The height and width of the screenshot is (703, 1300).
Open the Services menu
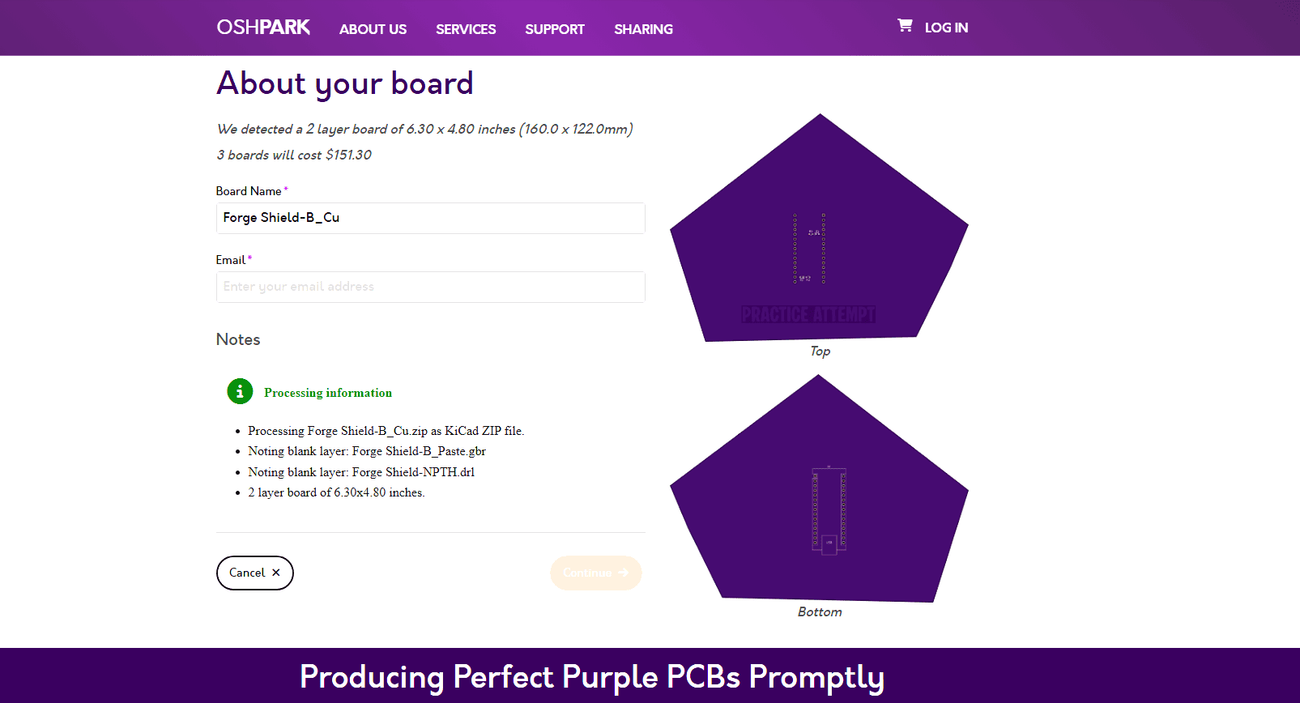pyautogui.click(x=466, y=29)
